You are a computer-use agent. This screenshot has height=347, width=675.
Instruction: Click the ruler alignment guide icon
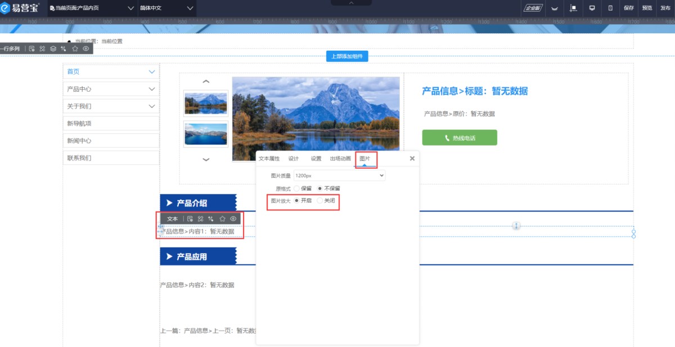573,8
